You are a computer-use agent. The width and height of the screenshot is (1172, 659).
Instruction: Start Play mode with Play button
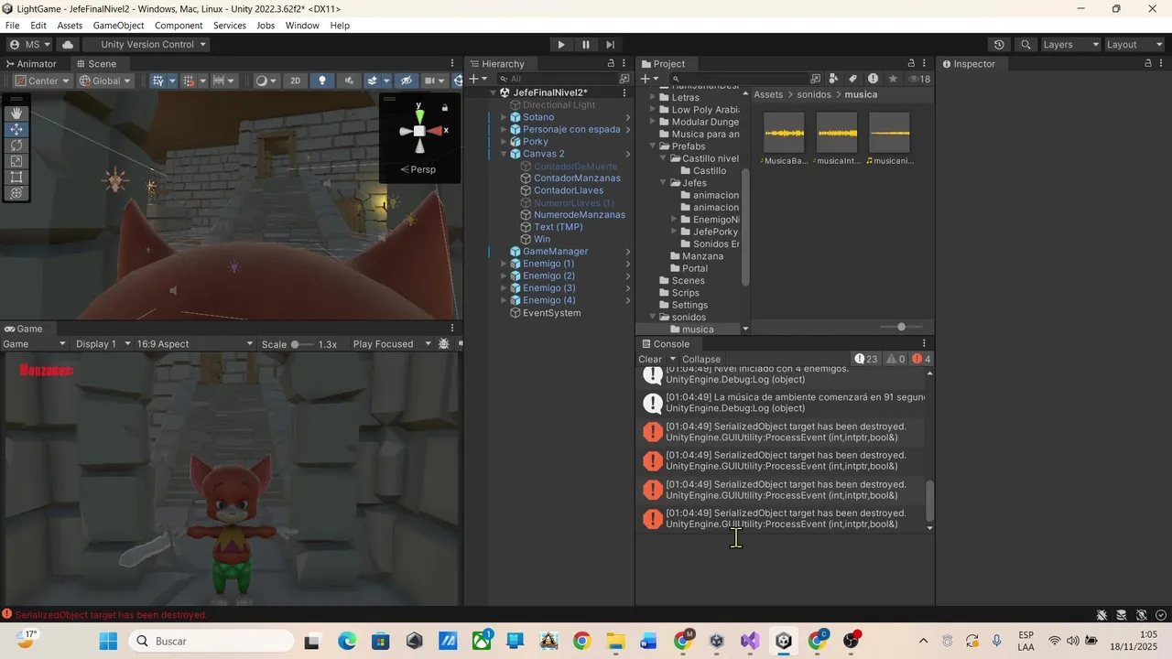pyautogui.click(x=561, y=44)
